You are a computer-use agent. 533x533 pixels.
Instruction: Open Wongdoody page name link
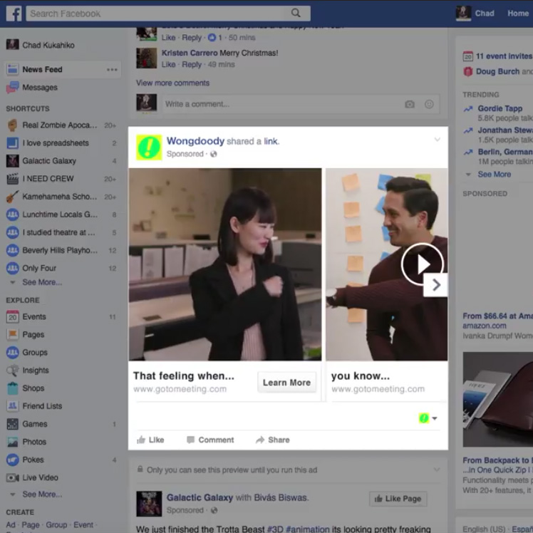click(195, 141)
